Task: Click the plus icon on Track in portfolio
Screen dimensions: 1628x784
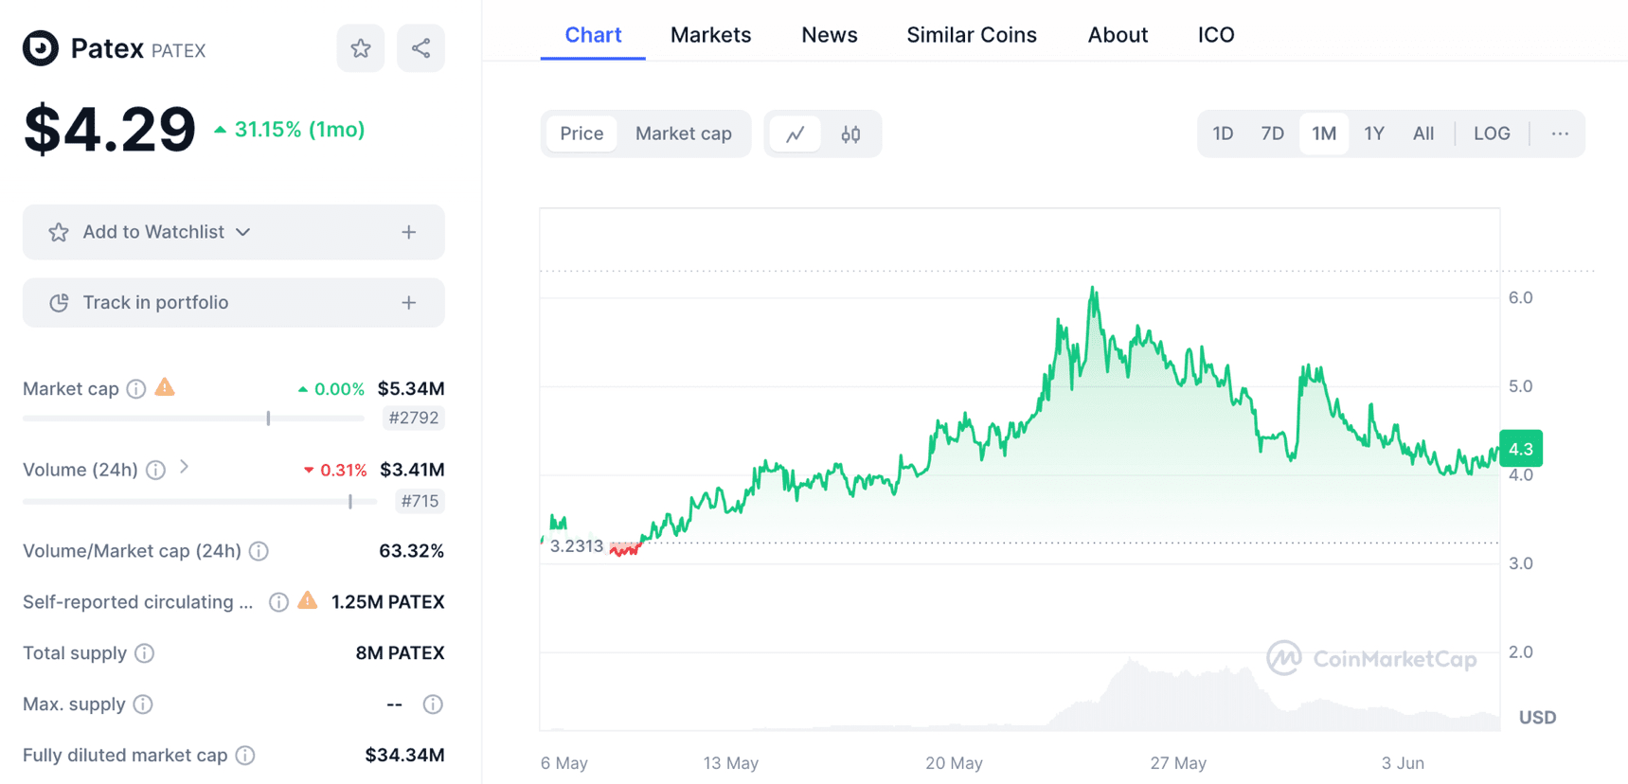Action: click(409, 303)
